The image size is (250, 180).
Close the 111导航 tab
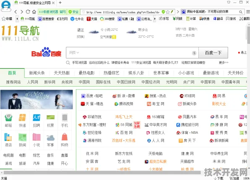click(53, 3)
